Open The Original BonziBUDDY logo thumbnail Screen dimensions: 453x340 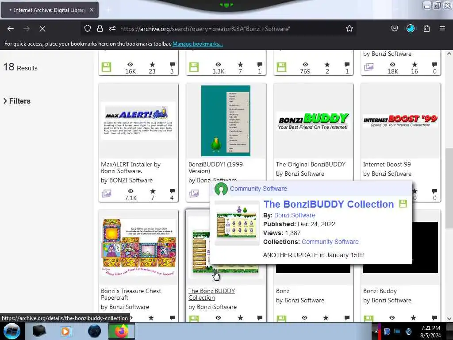click(313, 121)
